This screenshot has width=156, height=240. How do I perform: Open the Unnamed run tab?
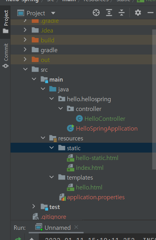57,227
